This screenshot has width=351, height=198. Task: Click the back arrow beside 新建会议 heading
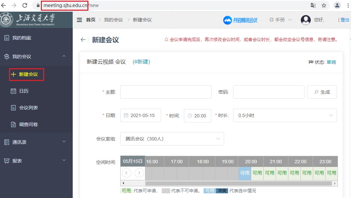pos(83,40)
